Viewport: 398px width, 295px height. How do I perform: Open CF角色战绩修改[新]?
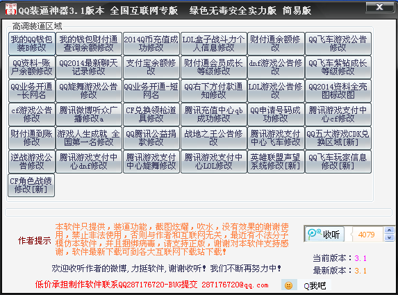pyautogui.click(x=31, y=185)
